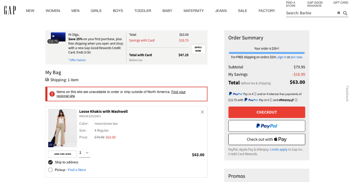The image size is (350, 182).
Task: Open the MEN menu
Action: point(75,11)
